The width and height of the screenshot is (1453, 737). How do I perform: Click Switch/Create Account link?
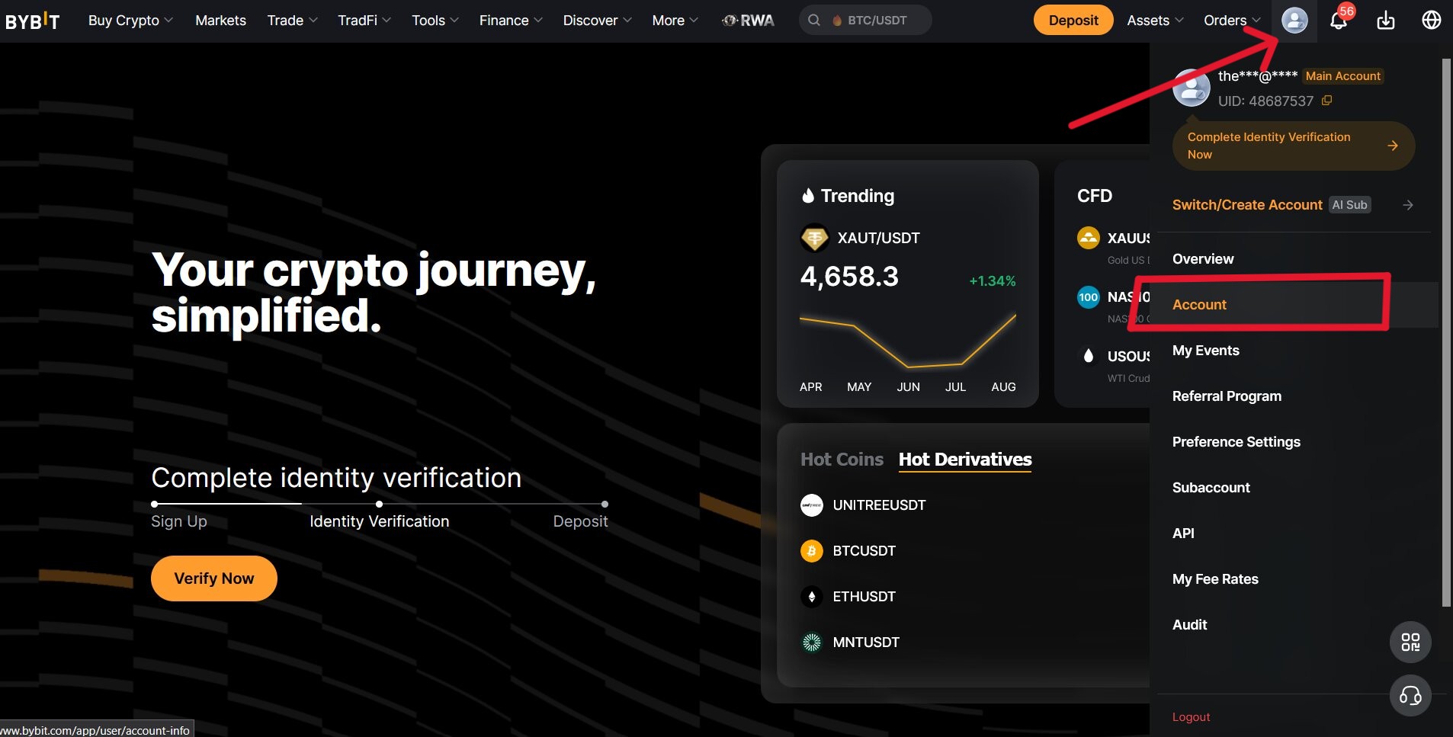coord(1247,205)
